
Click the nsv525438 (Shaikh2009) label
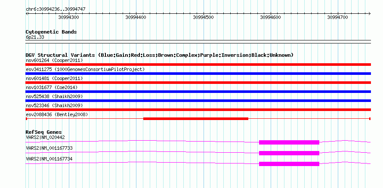[x=54, y=96]
